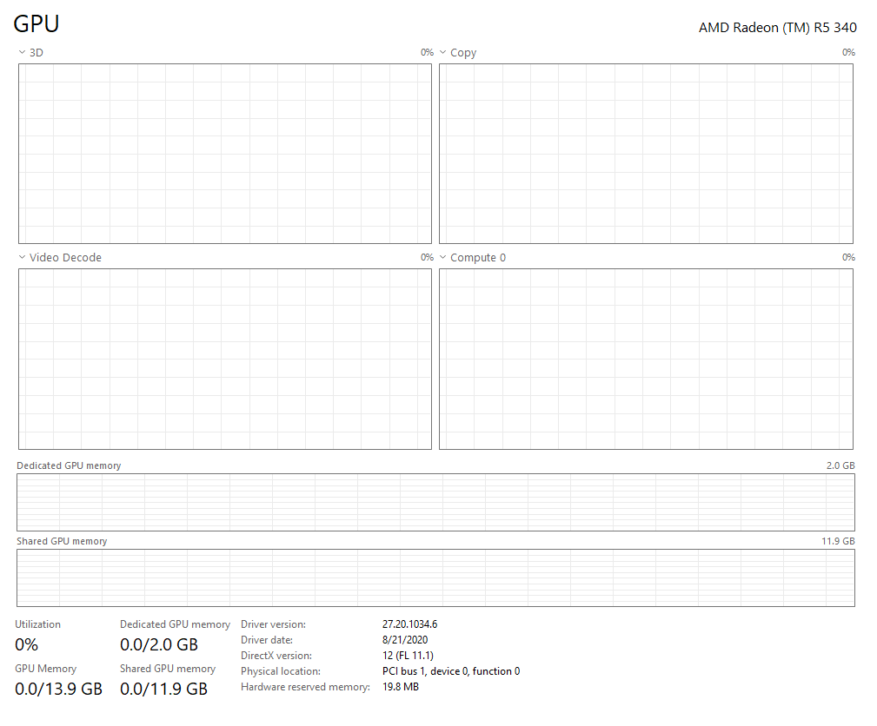
Task: Click the PCI bus 1 physical location value
Action: (x=450, y=671)
